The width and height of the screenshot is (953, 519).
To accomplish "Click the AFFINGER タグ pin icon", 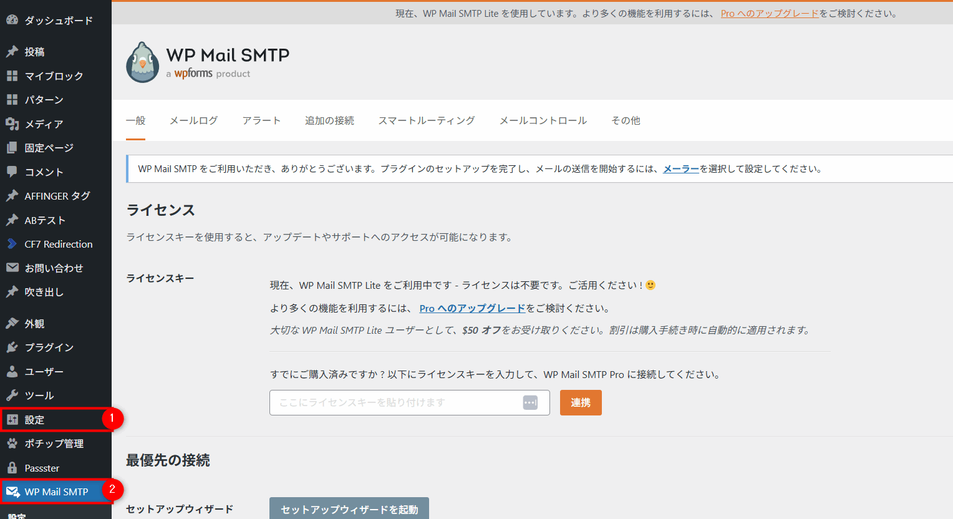I will [12, 196].
